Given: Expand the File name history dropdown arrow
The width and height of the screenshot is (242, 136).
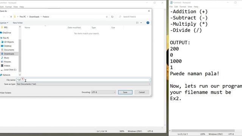Looking at the screenshot, I should coord(149,80).
